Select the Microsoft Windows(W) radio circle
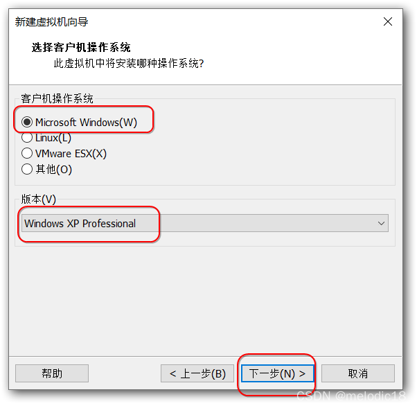 pos(27,122)
